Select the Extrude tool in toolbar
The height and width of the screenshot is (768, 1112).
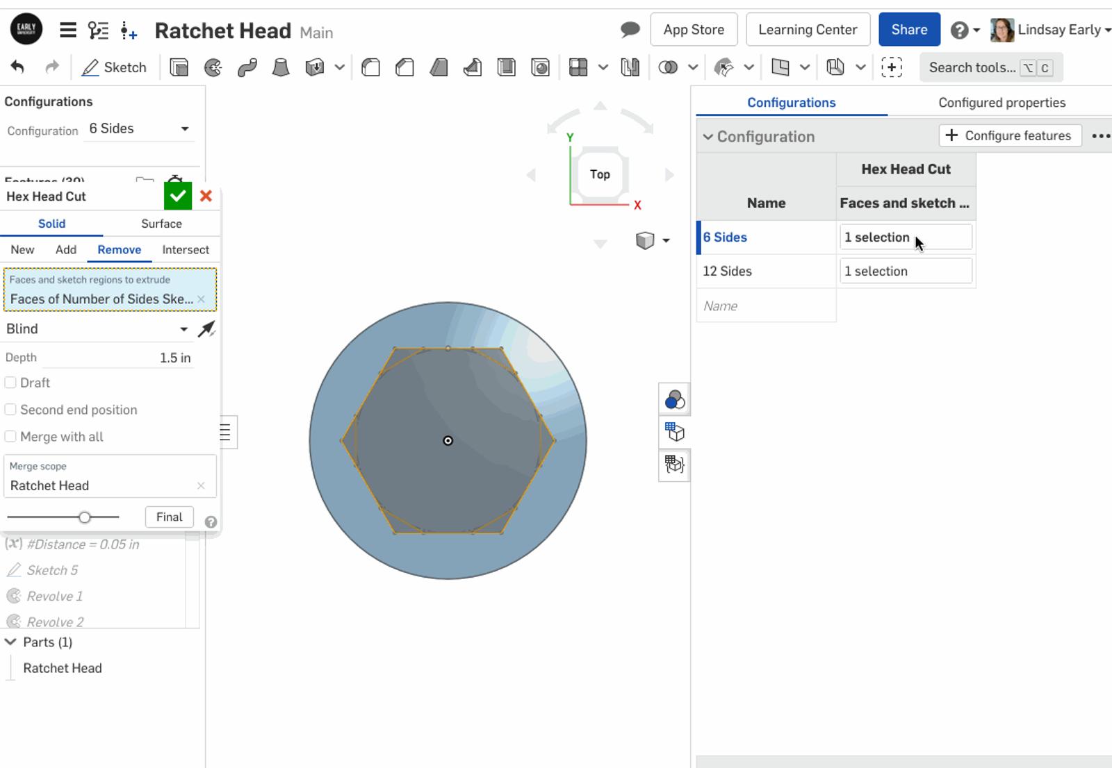(179, 67)
